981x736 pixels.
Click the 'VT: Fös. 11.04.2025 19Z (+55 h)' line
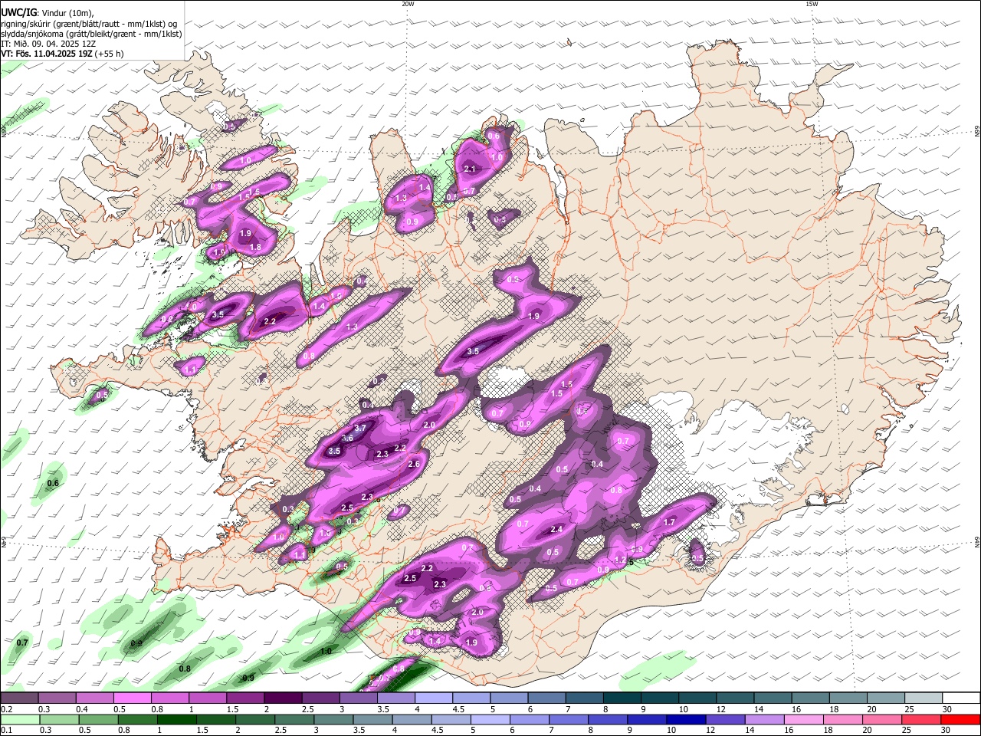coord(62,54)
